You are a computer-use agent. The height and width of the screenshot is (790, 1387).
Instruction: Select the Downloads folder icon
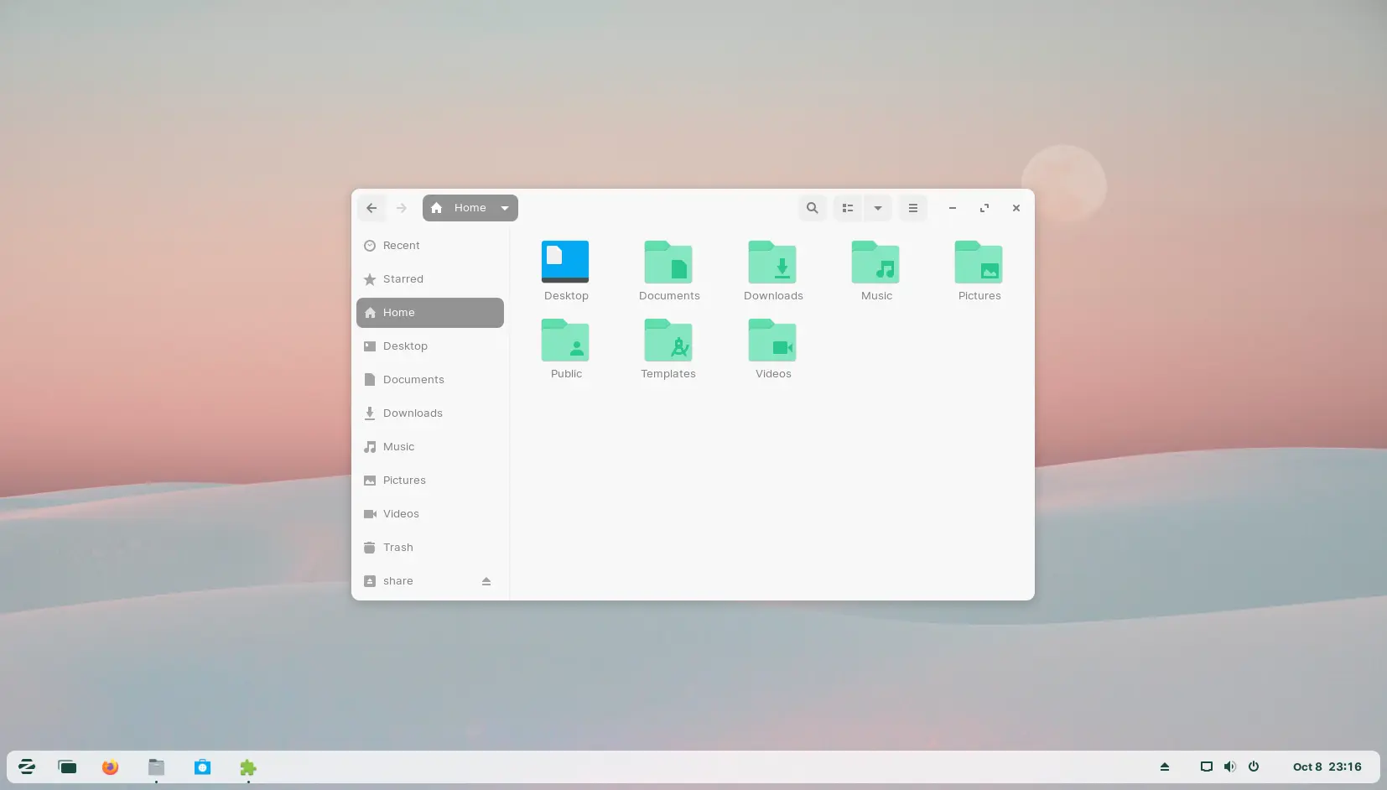772,262
